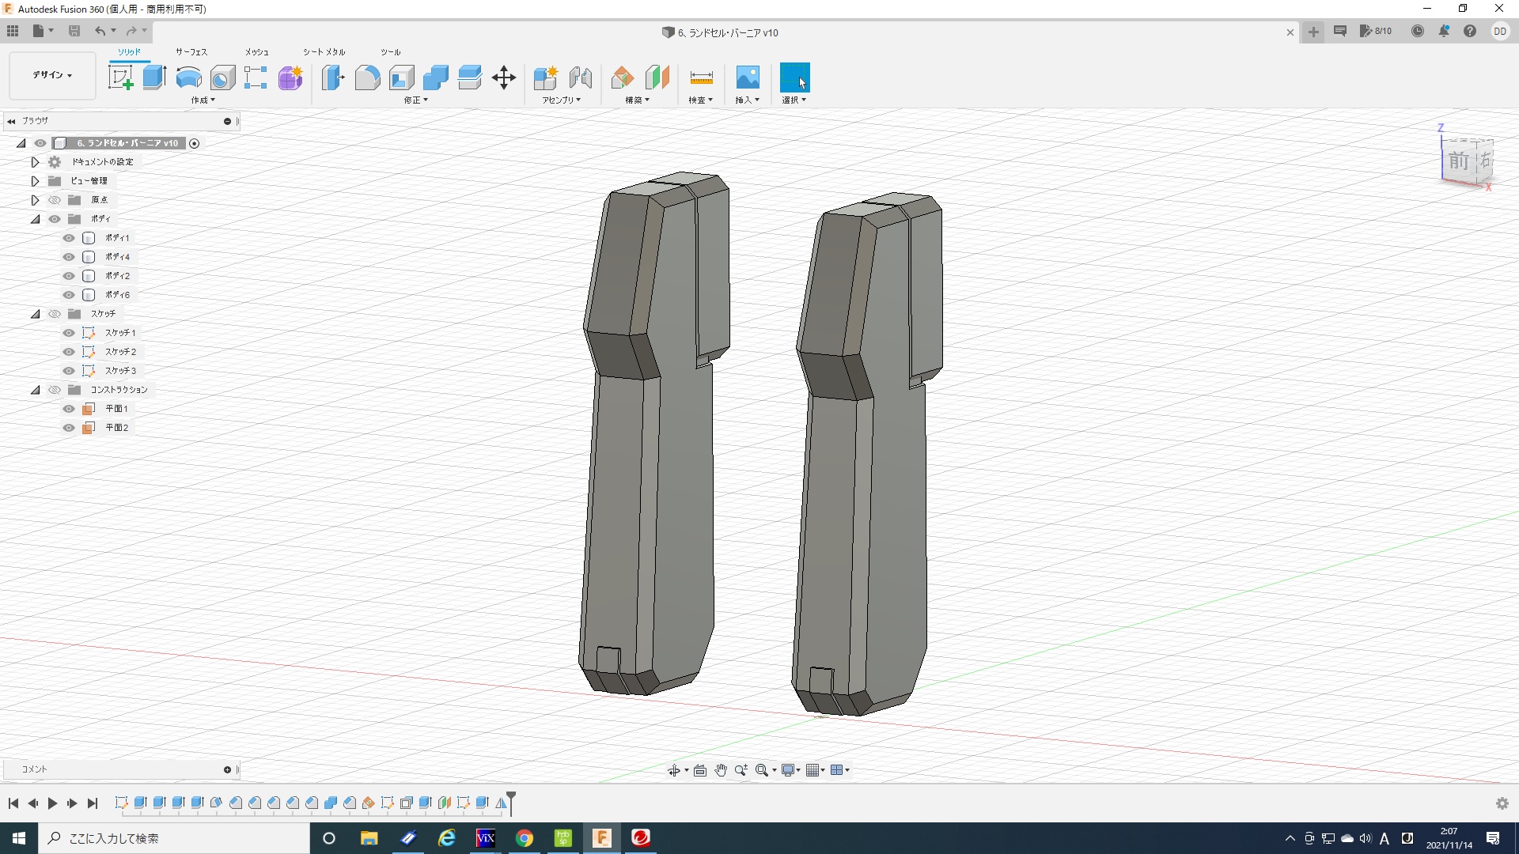Click the Fillet tool icon
This screenshot has height=854, width=1519.
(367, 77)
